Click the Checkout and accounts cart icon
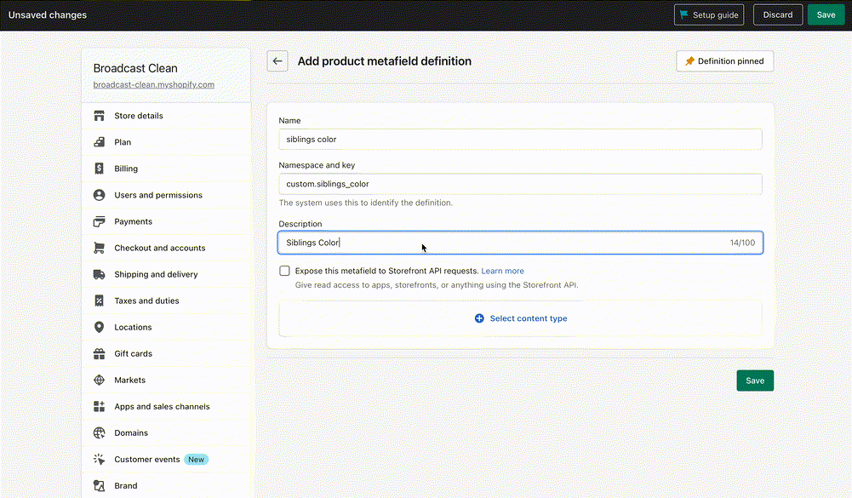852x498 pixels. point(99,248)
